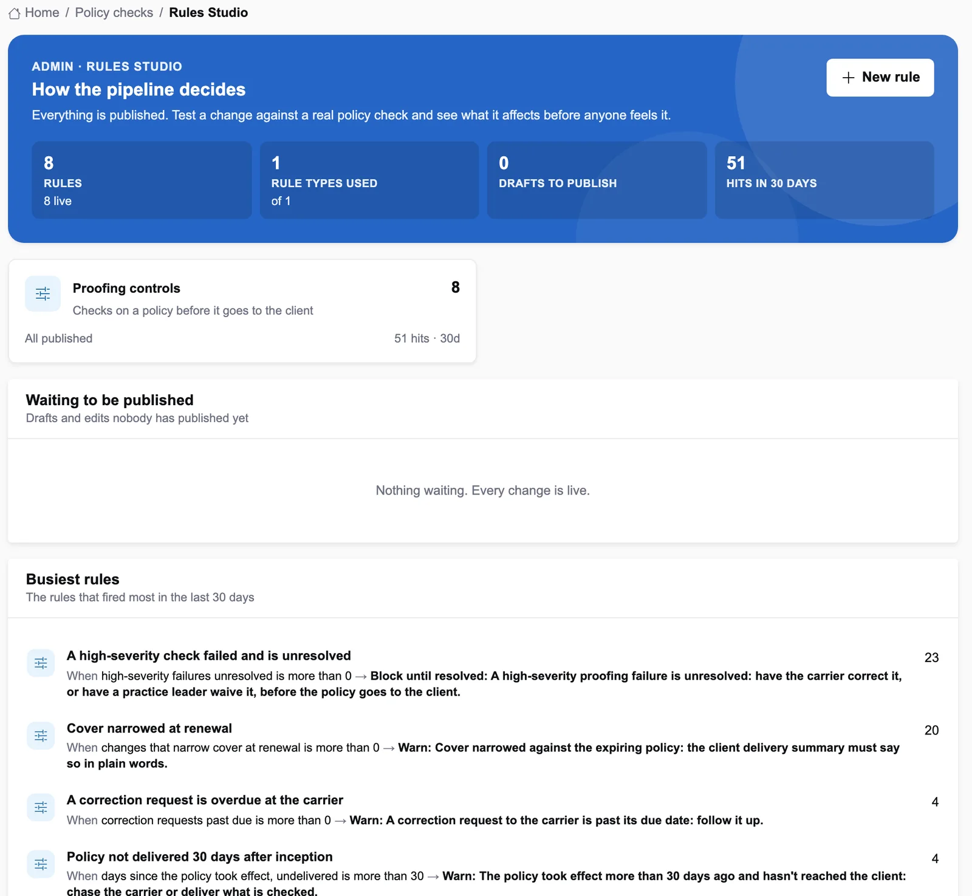Open 'A high-severity check failed and is unresolved'

click(209, 656)
